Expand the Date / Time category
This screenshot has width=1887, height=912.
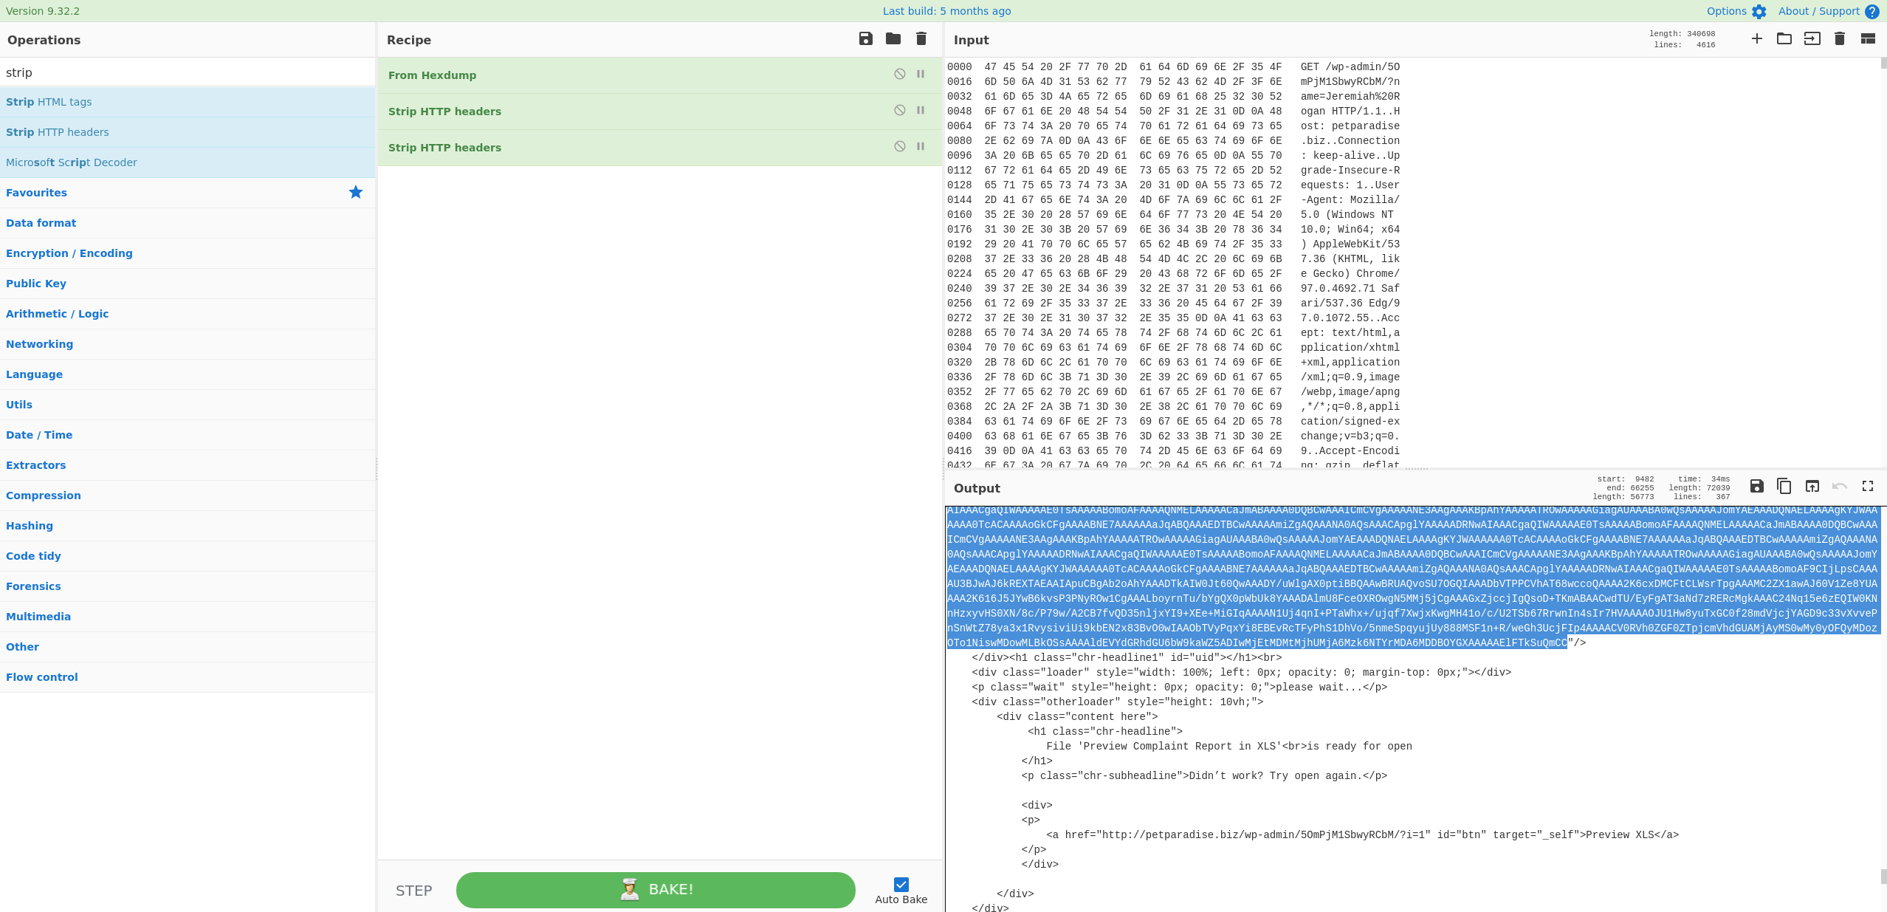tap(188, 435)
